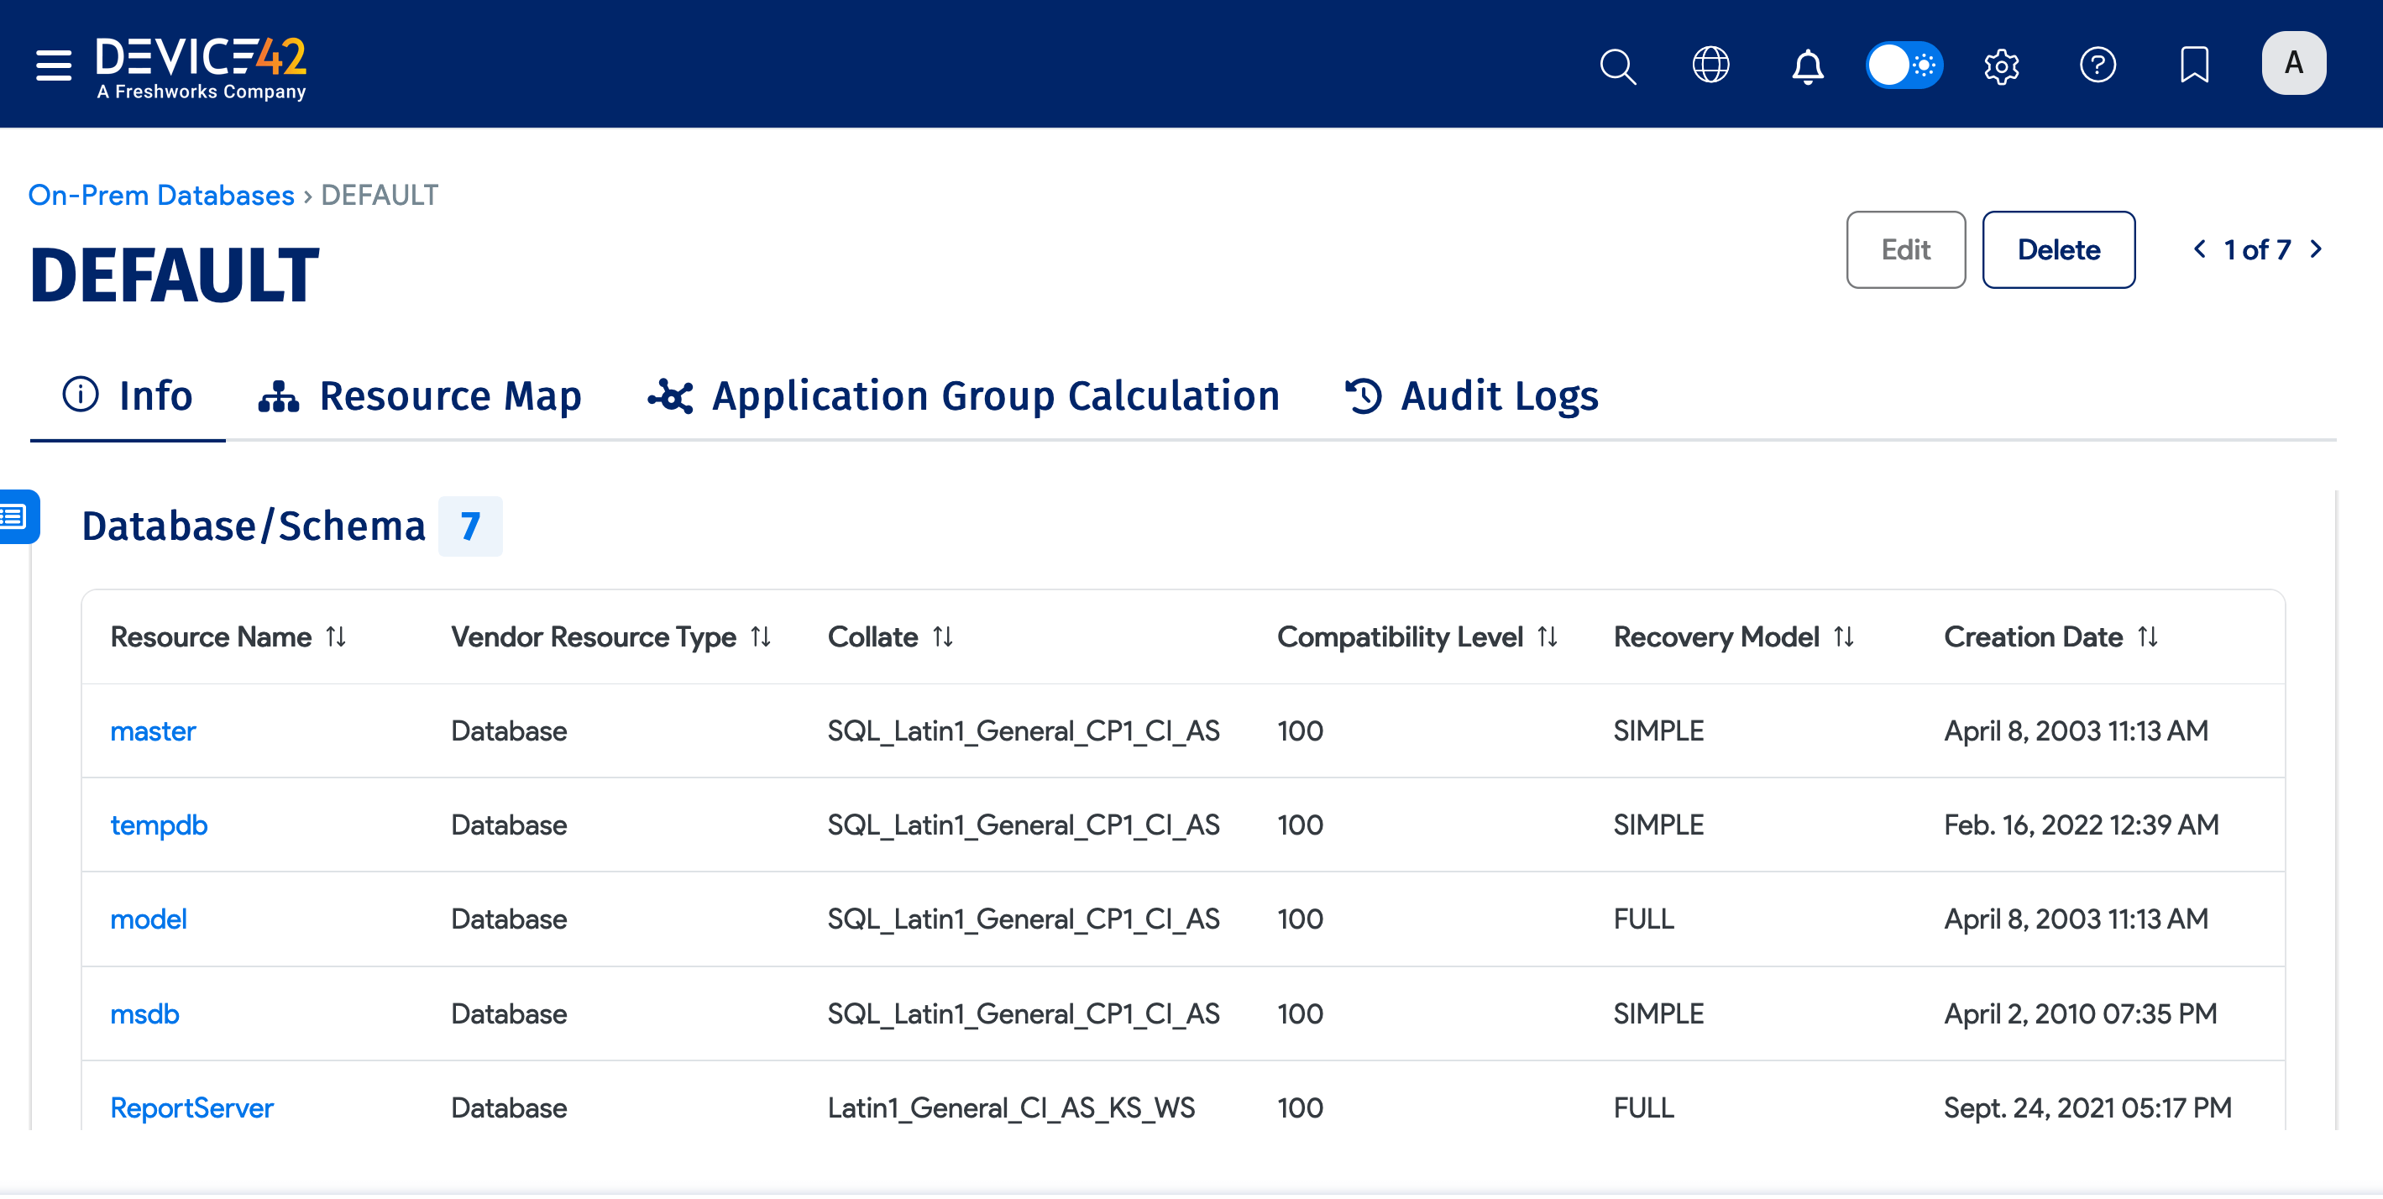Open the notifications bell
The height and width of the screenshot is (1199, 2383).
point(1808,65)
